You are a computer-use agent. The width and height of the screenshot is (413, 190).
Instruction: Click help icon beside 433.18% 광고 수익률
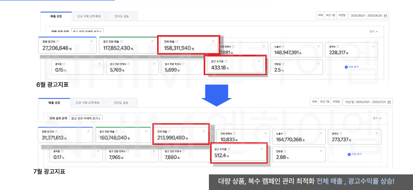(x=226, y=61)
